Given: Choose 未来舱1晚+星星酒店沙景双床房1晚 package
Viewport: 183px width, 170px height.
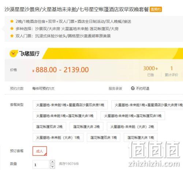Looking at the screenshot, I should point(70,105).
